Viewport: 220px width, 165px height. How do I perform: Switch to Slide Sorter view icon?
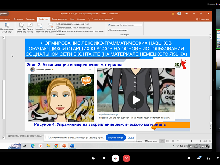(x=167, y=141)
